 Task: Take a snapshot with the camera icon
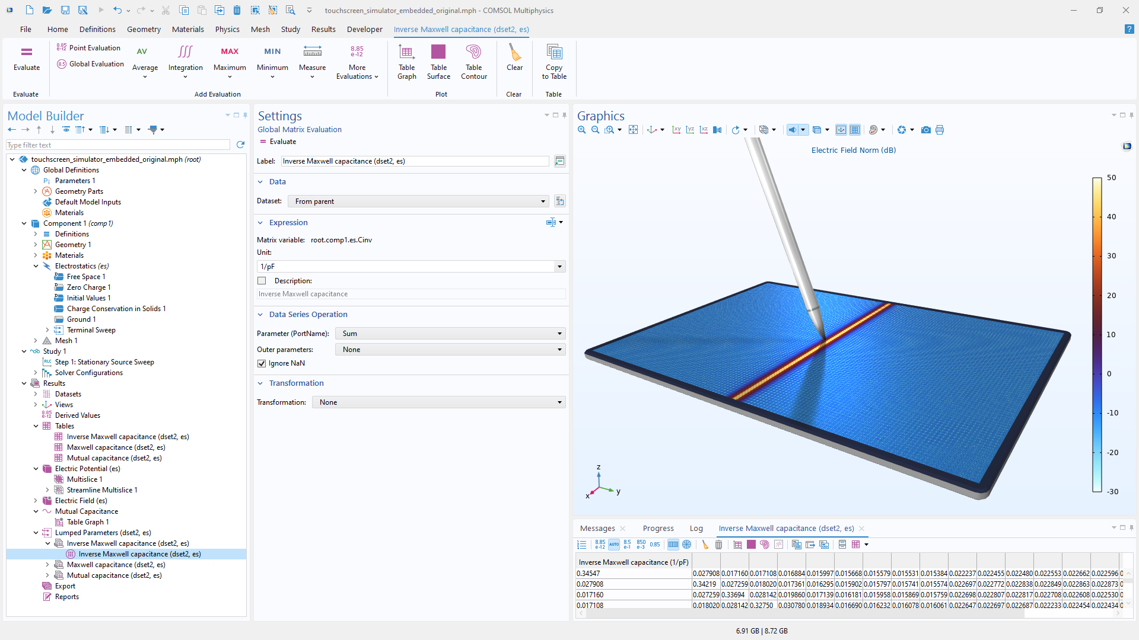[925, 130]
